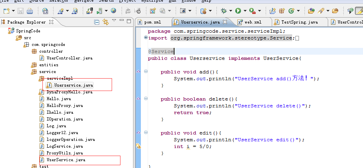Viewport: 363px width, 168px height.
Task: Open the New Java Class dropdown arrow
Action: coord(298,11)
